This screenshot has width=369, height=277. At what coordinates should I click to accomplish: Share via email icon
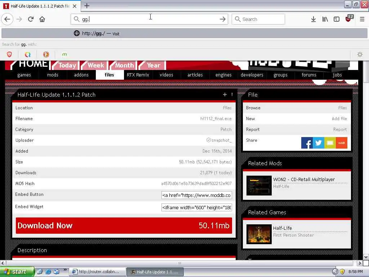pyautogui.click(x=330, y=143)
